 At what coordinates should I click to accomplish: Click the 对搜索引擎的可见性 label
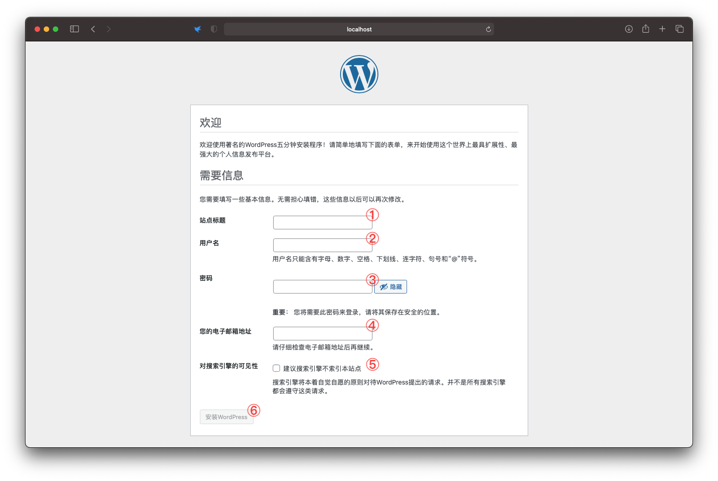[x=229, y=366]
